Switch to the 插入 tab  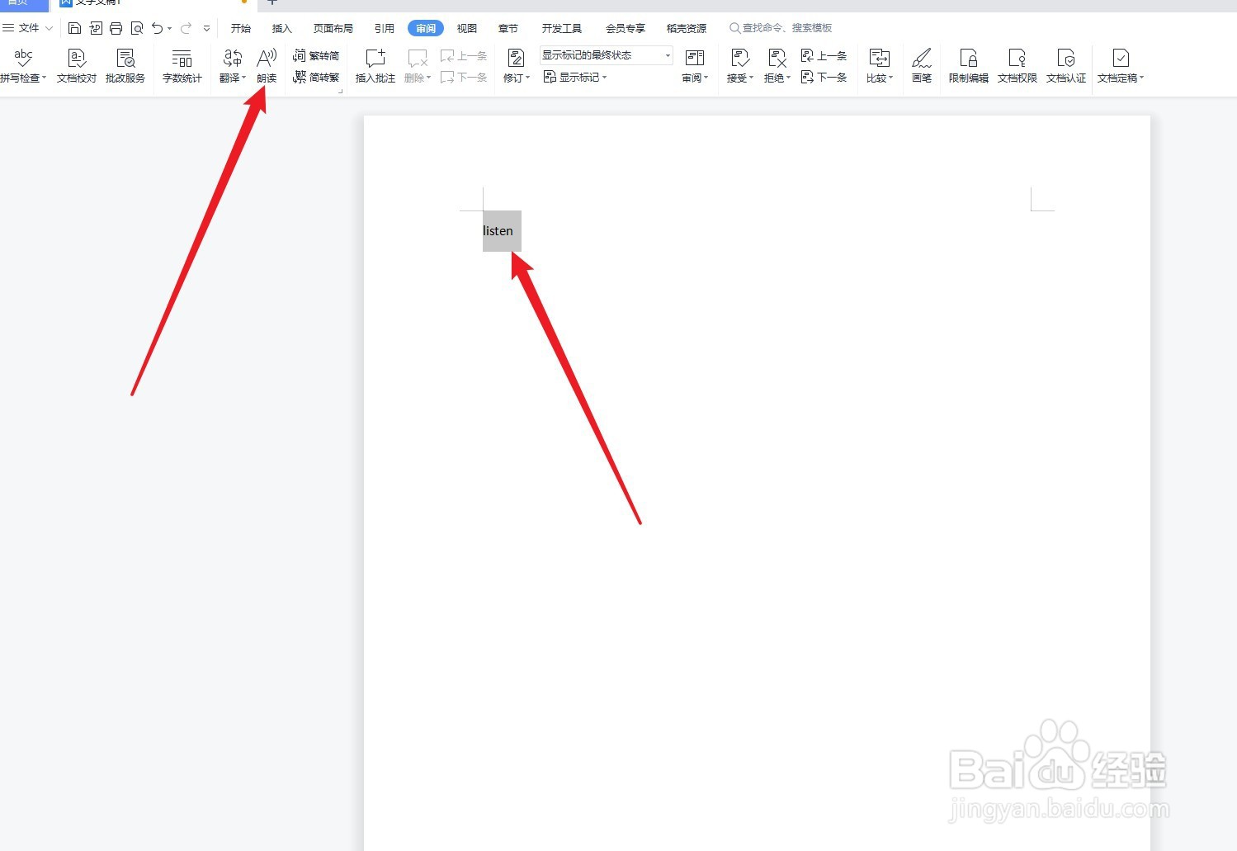click(282, 28)
